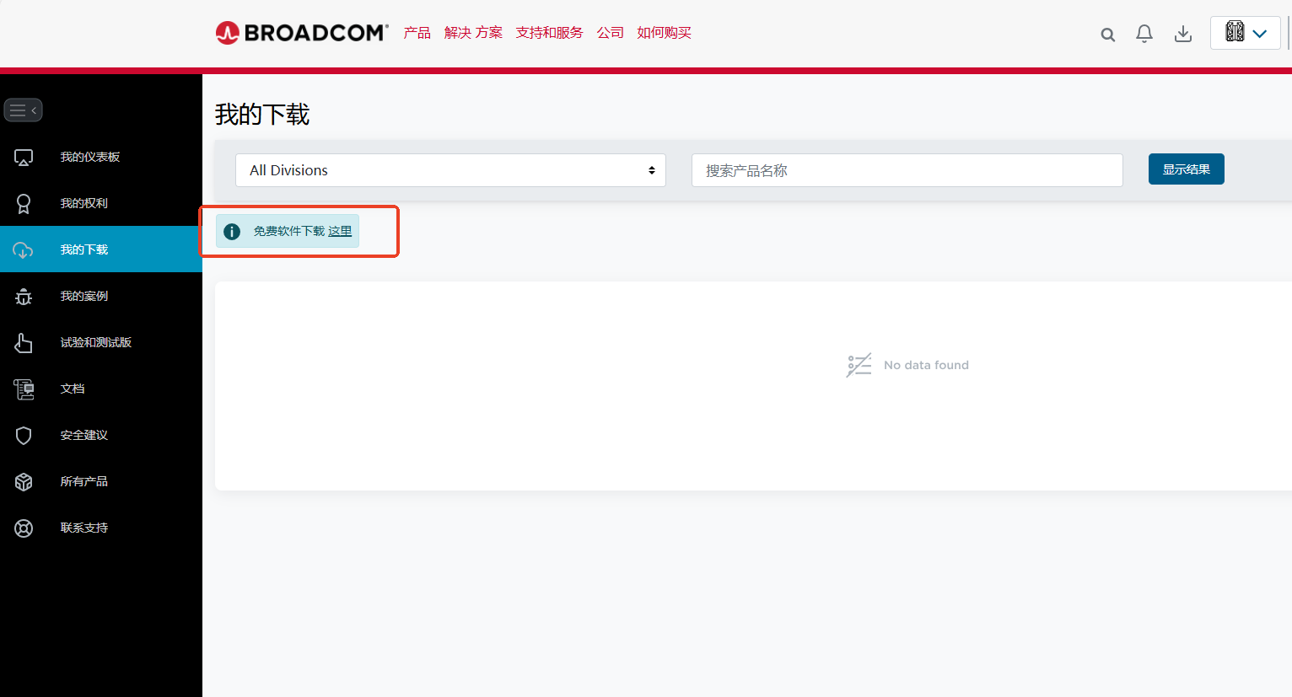The height and width of the screenshot is (697, 1292).
Task: Click the 显示结果 button
Action: pyautogui.click(x=1187, y=169)
